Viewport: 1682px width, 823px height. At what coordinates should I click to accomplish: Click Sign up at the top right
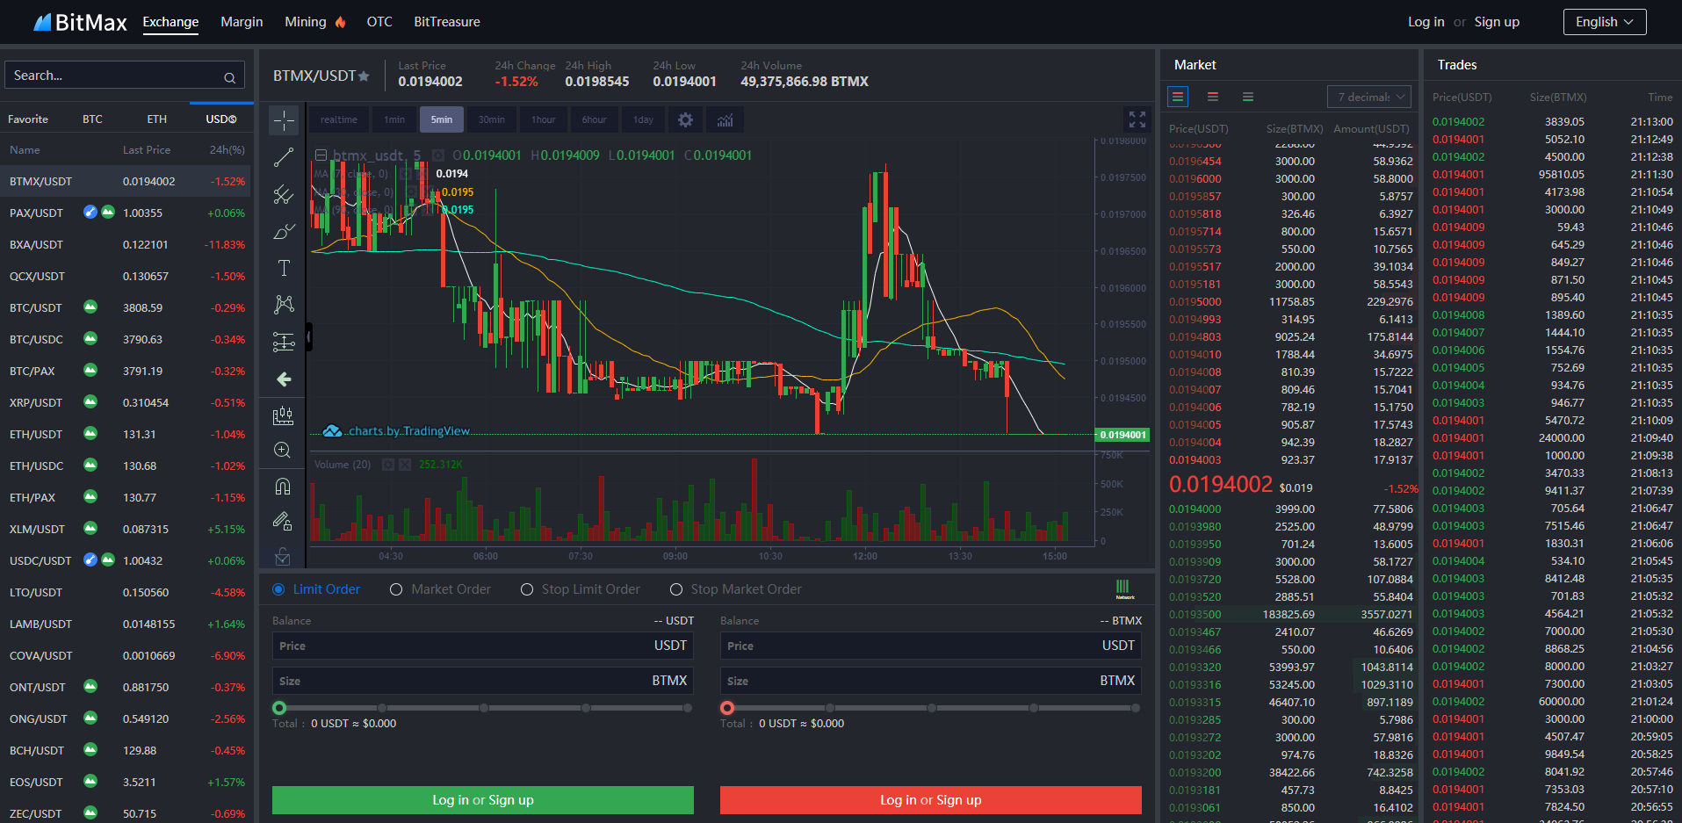tap(1497, 22)
